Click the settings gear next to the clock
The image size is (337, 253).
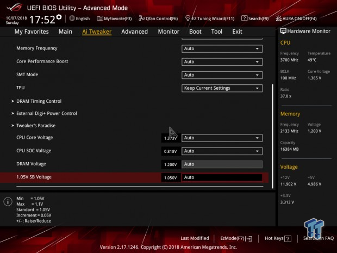(59, 17)
